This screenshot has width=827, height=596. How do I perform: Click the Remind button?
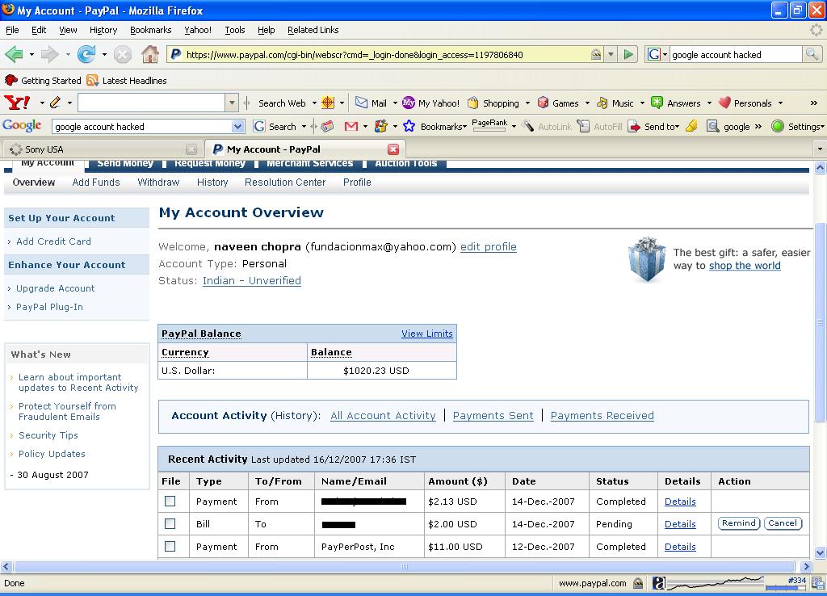point(739,523)
